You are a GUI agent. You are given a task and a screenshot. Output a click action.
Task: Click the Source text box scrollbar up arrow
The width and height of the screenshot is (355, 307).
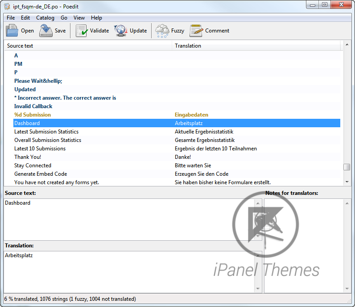pos(258,203)
